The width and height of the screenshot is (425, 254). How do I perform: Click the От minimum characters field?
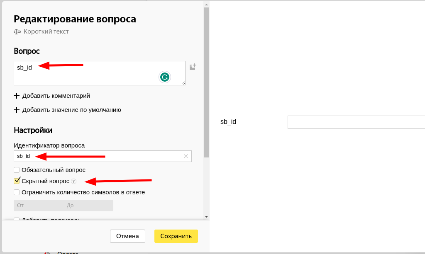pos(38,206)
